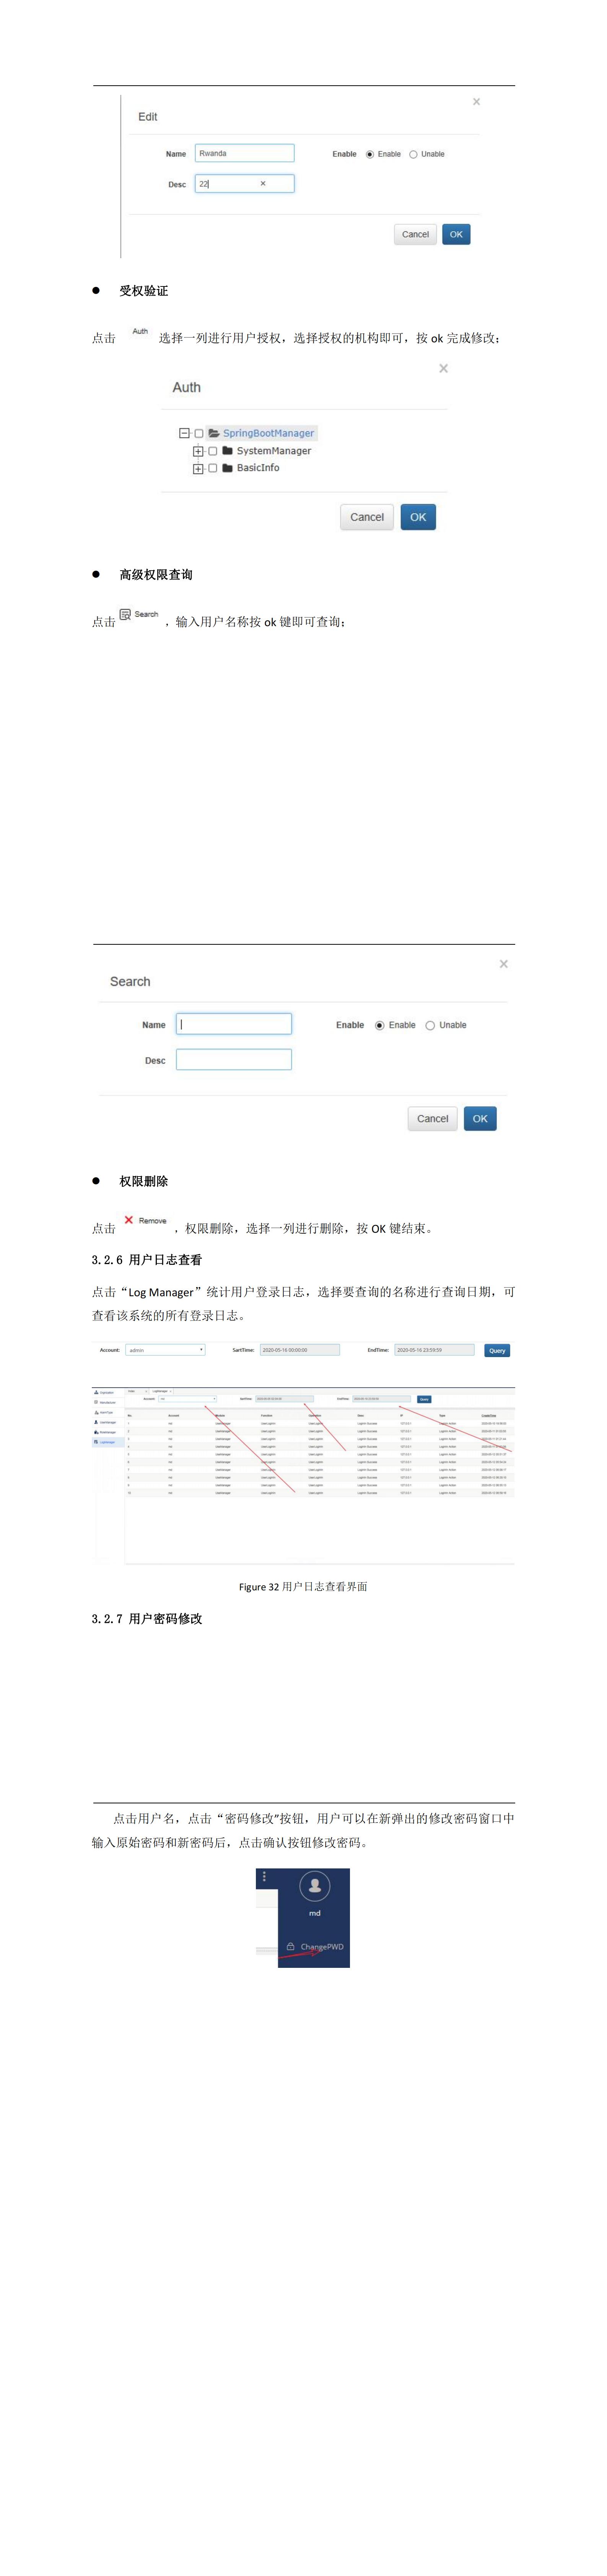
Task: Click the ChangePWD link
Action: (x=322, y=1946)
